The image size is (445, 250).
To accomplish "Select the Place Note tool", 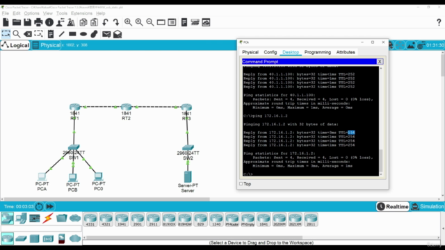I will point(51,34).
